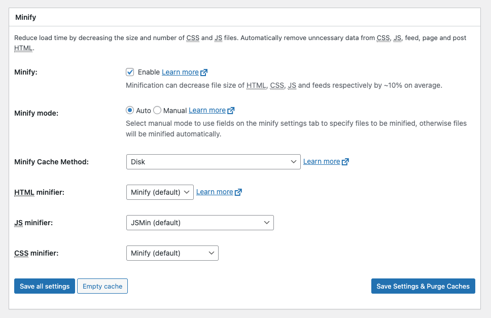Viewport: 491px width, 318px height.
Task: Click external link icon next to Manual mode
Action: coord(231,111)
